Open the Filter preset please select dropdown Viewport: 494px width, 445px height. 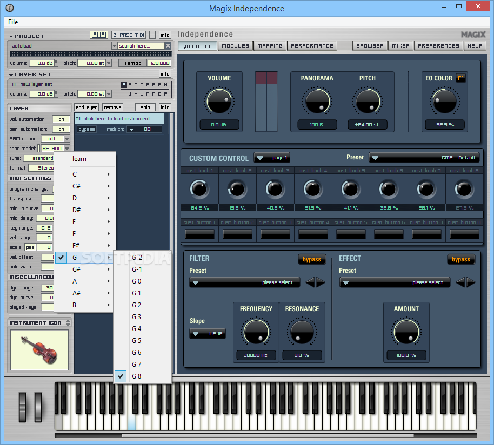244,282
